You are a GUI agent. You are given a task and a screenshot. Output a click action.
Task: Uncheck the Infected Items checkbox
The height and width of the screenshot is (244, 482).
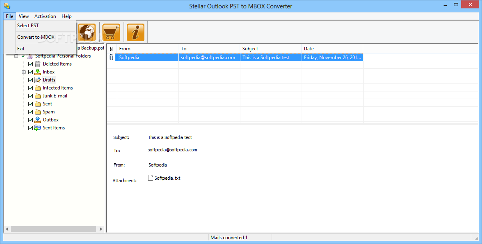click(30, 88)
